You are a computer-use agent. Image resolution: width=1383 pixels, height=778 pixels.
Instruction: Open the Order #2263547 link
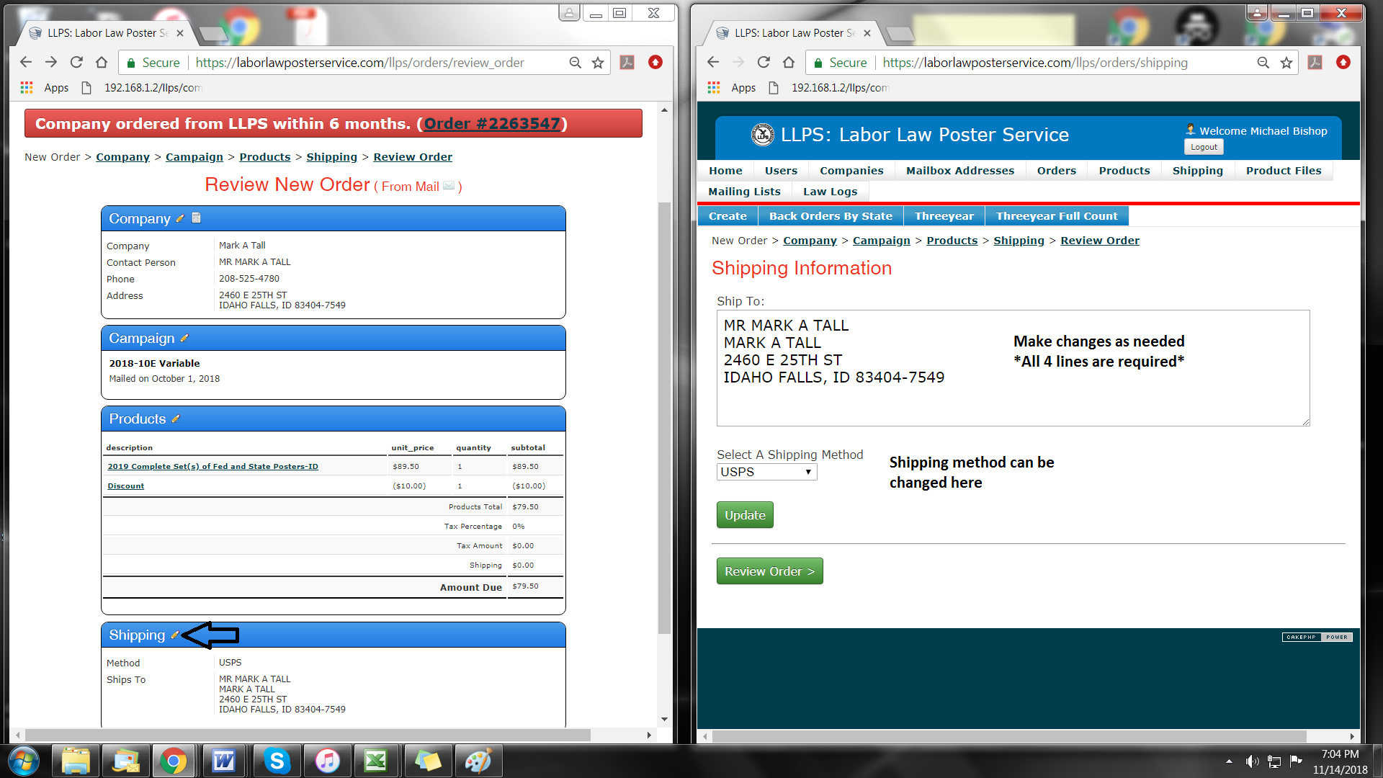coord(492,124)
